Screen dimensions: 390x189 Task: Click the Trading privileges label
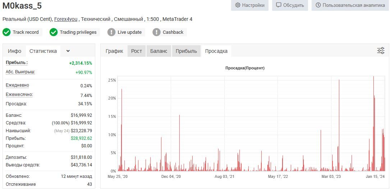(78, 32)
